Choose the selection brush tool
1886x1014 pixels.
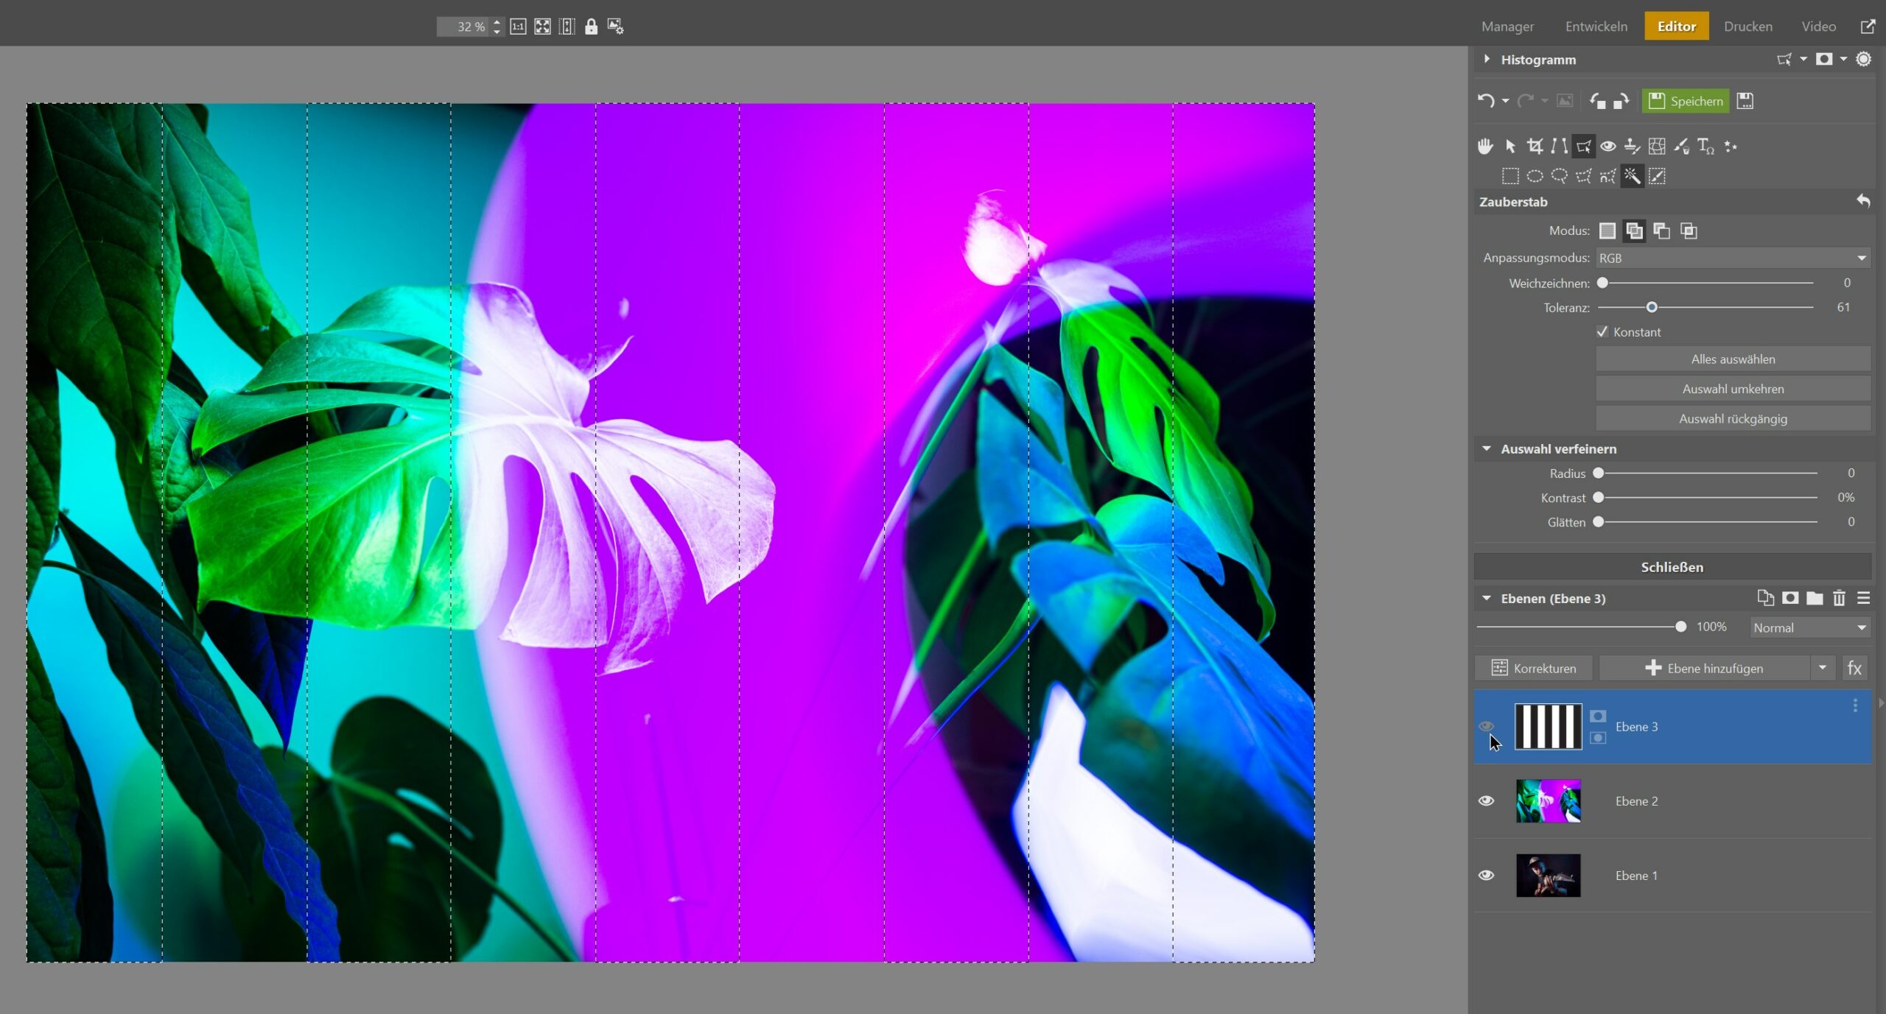coord(1657,176)
